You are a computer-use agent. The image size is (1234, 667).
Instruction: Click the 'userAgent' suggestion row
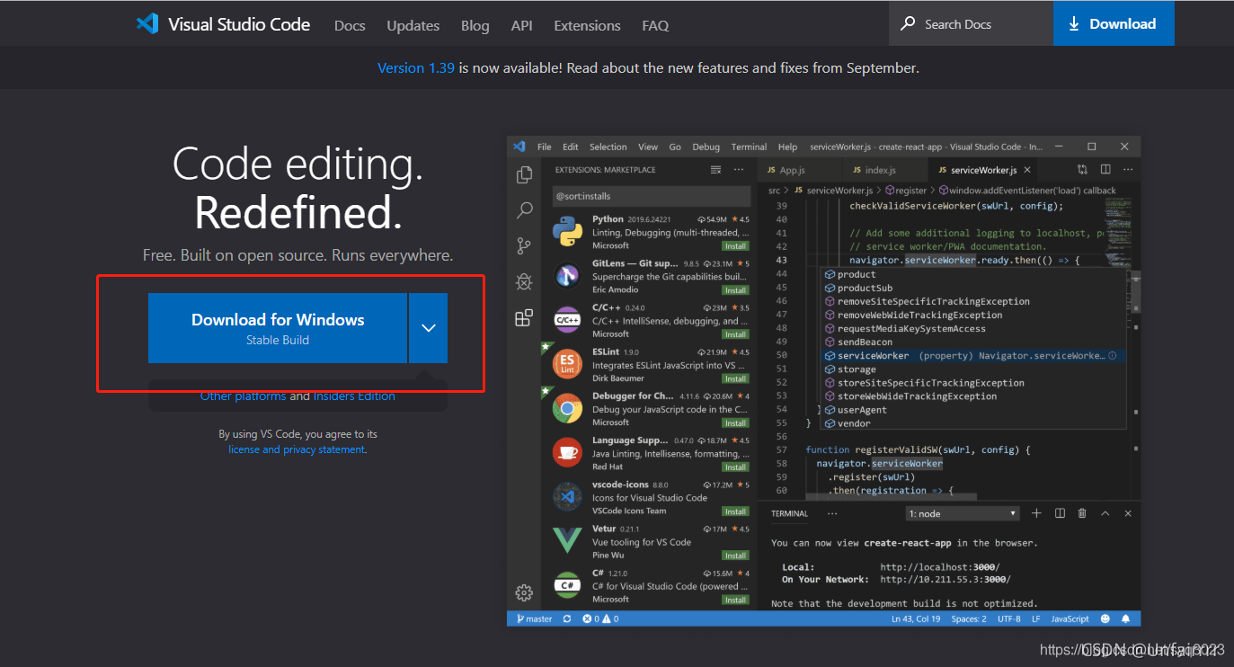[x=971, y=410]
